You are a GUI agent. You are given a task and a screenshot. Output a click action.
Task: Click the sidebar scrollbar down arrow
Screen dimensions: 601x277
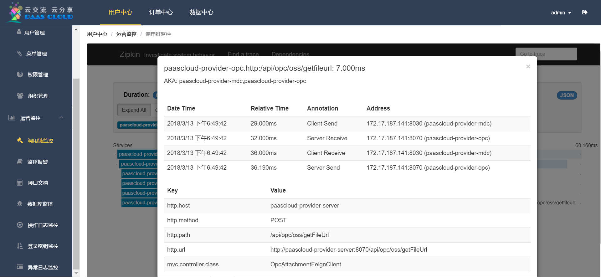[76, 273]
